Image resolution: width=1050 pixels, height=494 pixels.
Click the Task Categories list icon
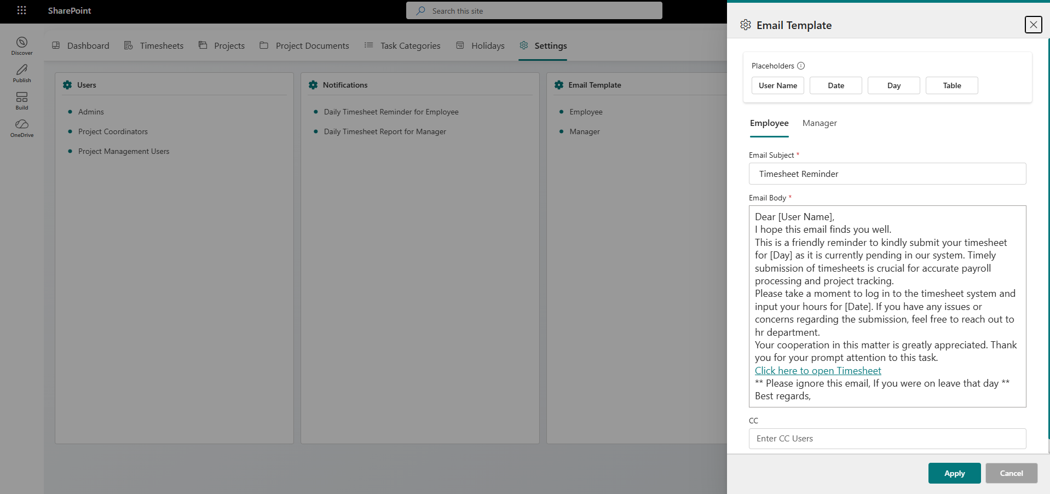[369, 45]
